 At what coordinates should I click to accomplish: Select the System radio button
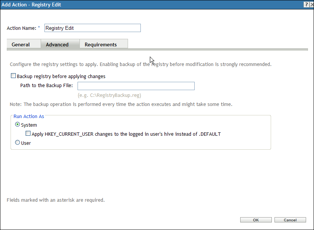(17, 124)
